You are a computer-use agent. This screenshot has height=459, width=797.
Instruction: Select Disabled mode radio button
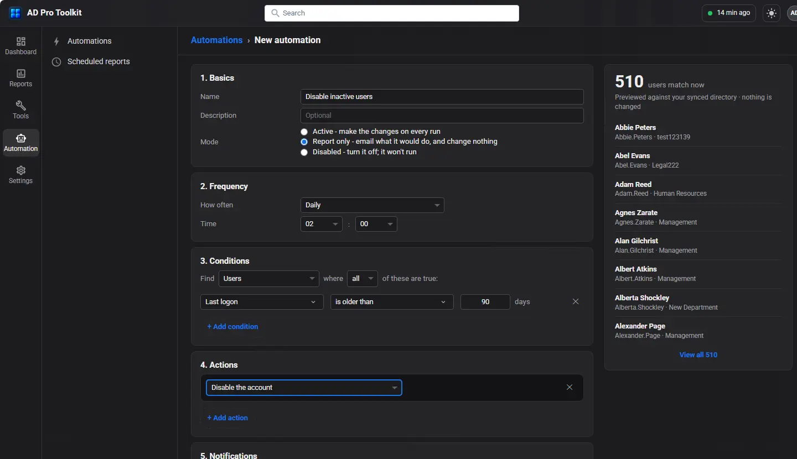coord(304,152)
